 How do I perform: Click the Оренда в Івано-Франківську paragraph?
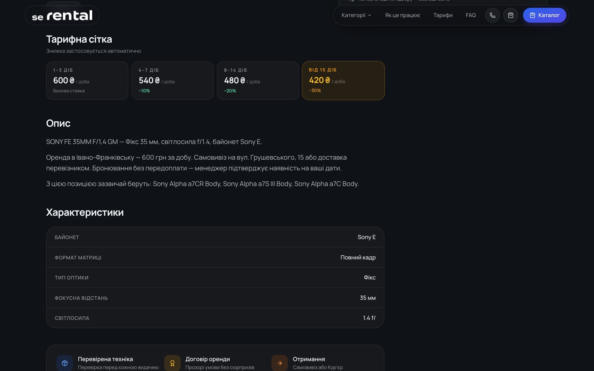[x=196, y=163]
